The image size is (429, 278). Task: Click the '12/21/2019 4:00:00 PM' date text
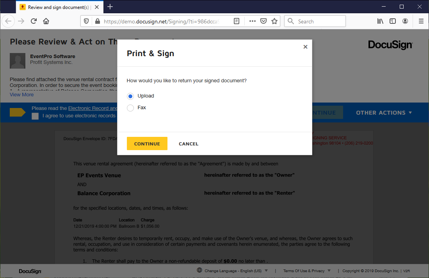coord(95,226)
